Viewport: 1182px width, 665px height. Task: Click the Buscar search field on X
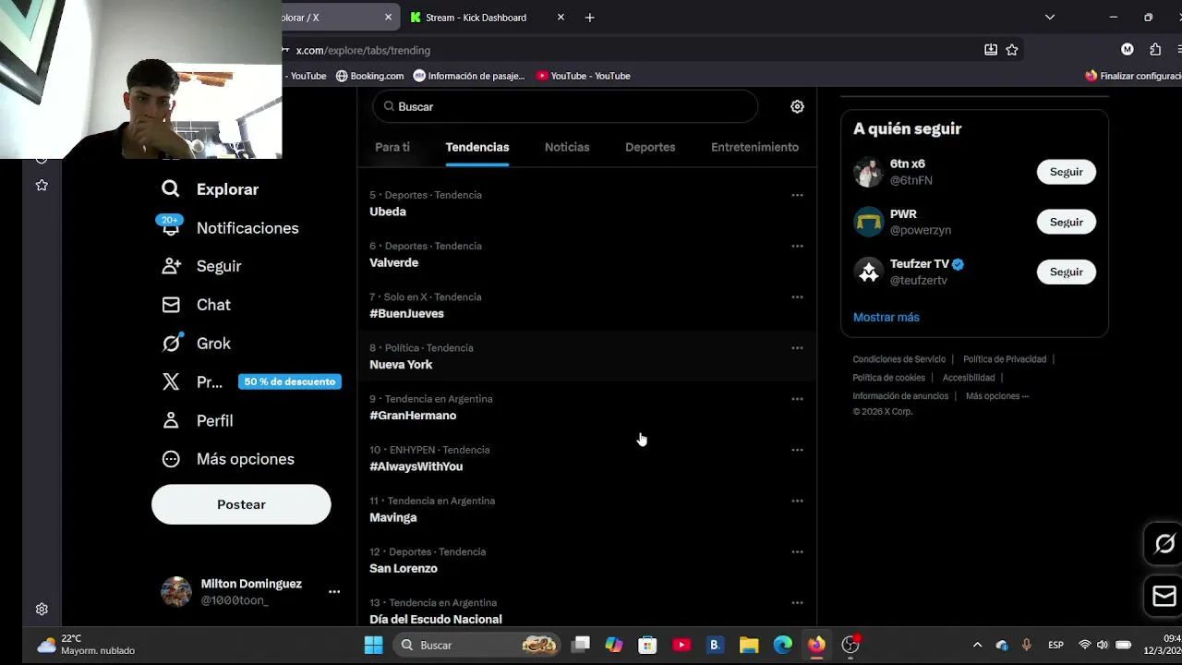tap(565, 107)
